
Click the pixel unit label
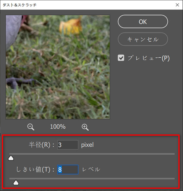click(87, 145)
